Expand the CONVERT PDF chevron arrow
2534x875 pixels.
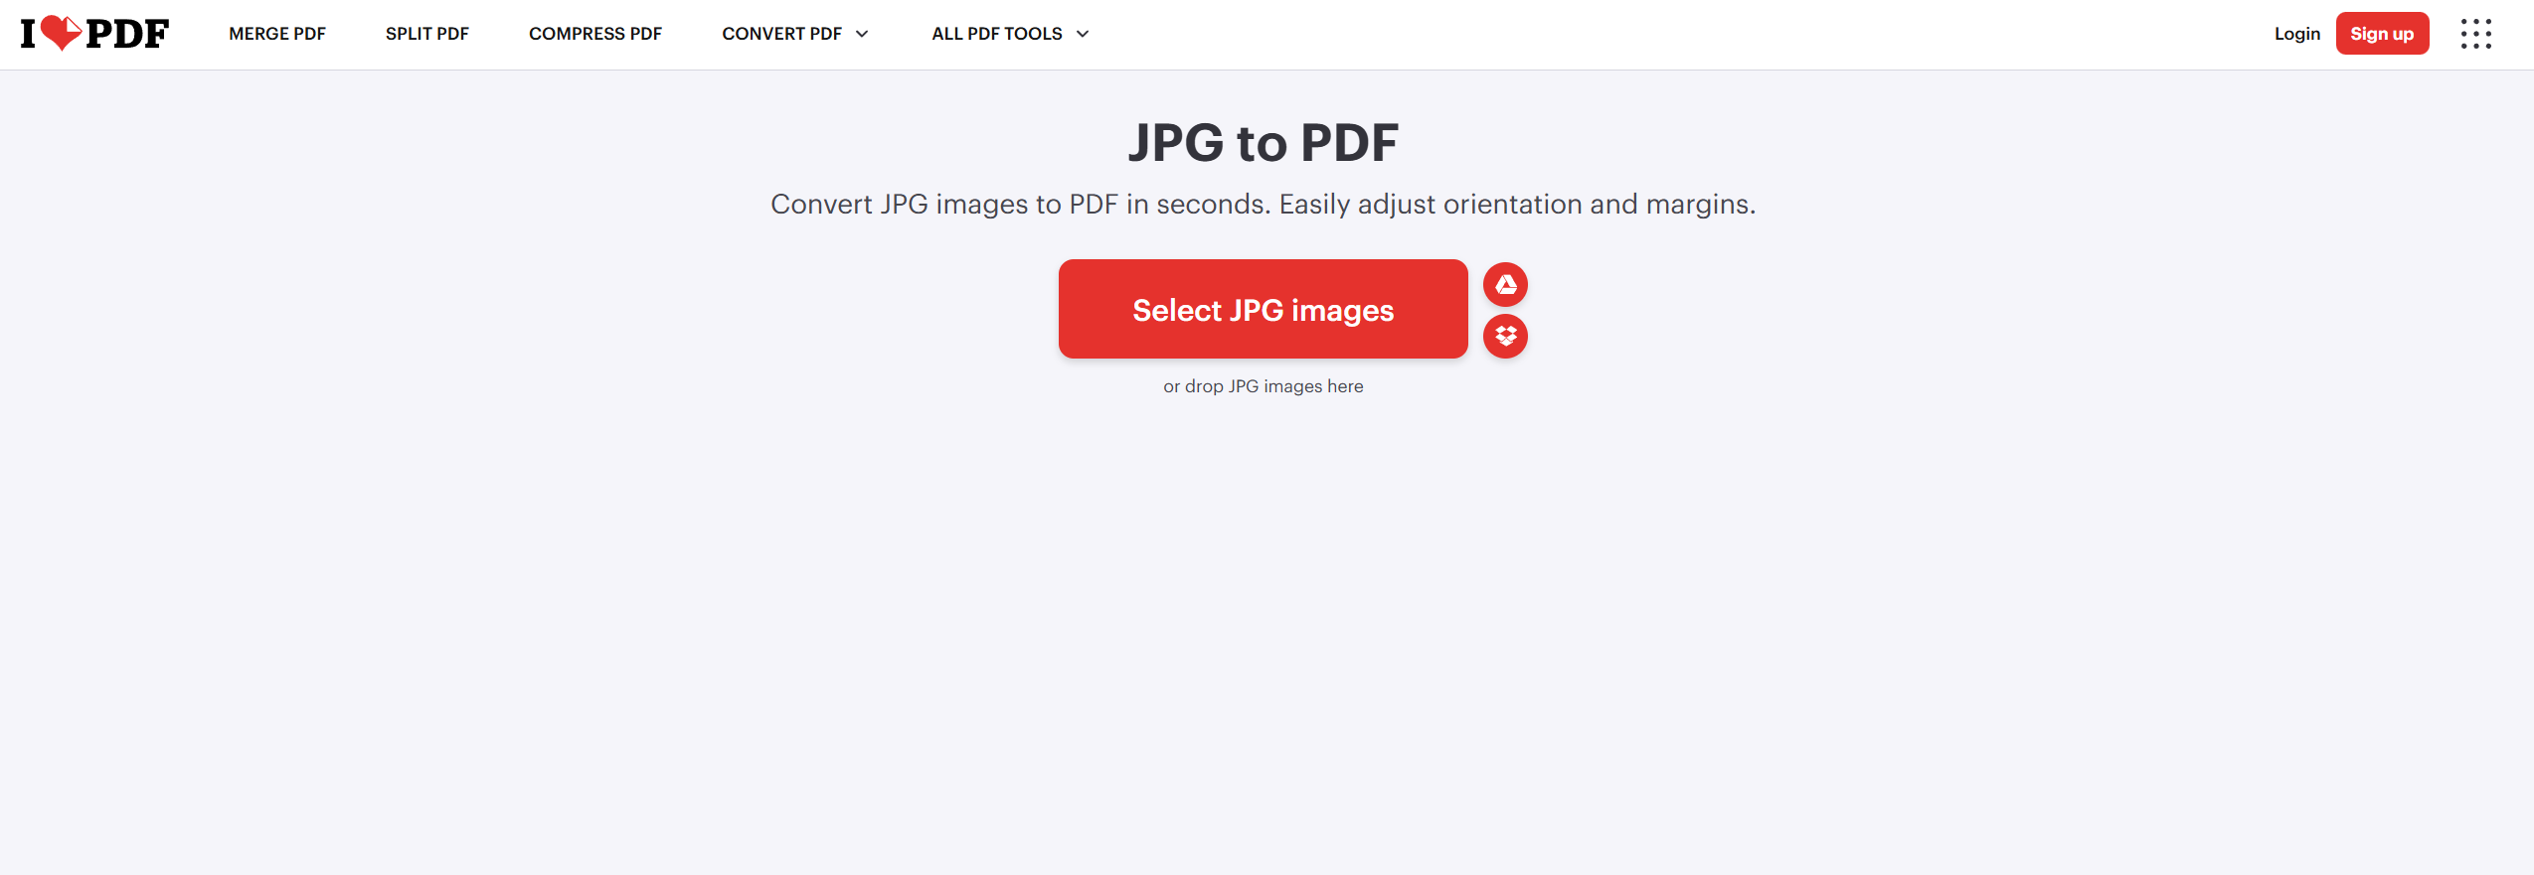coord(862,34)
